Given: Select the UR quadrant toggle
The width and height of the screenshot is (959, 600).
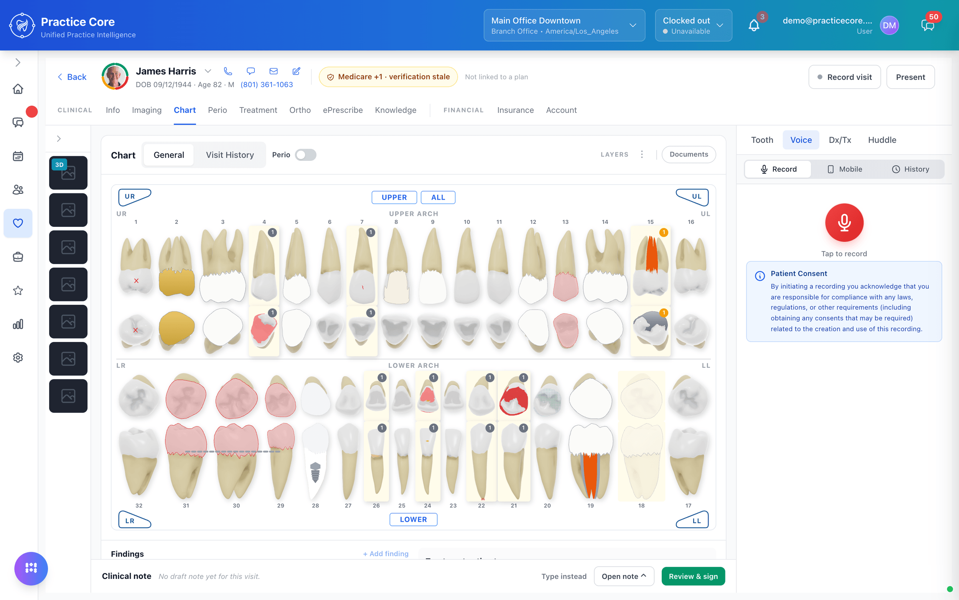Looking at the screenshot, I should point(135,197).
